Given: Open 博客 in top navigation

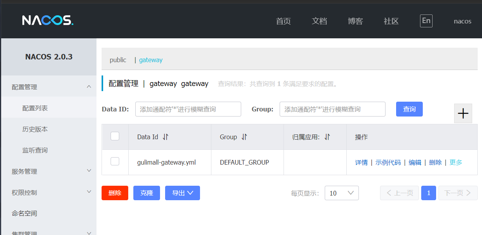Looking at the screenshot, I should (355, 21).
